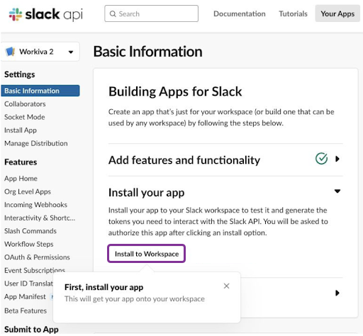The width and height of the screenshot is (363, 336).
Task: Open Org Level Apps
Action: click(28, 191)
